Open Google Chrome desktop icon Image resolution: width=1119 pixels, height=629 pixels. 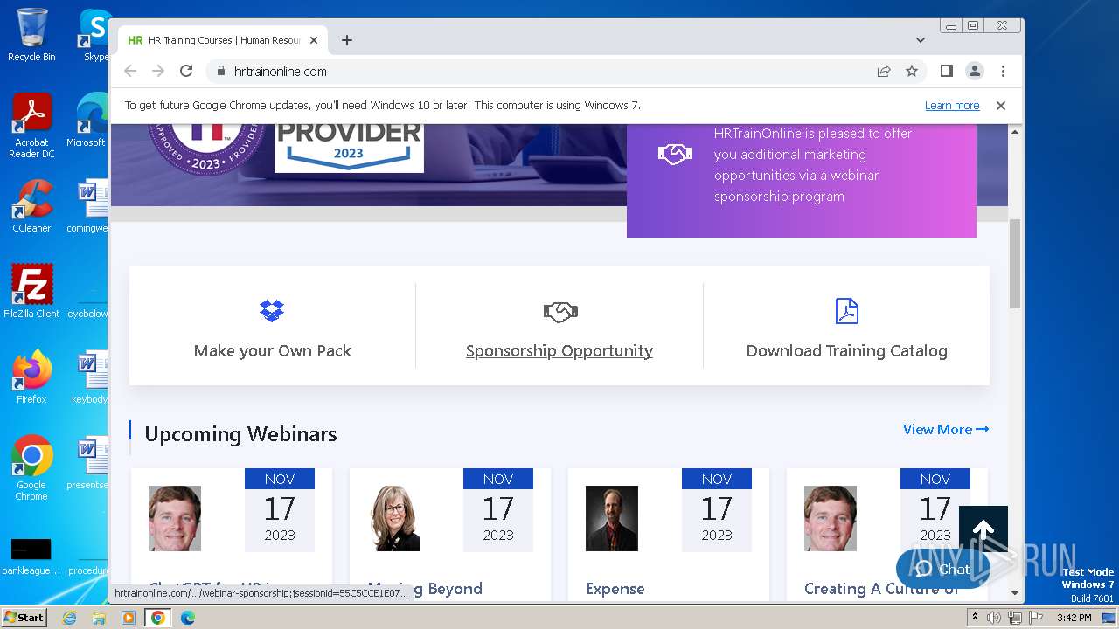(x=31, y=468)
